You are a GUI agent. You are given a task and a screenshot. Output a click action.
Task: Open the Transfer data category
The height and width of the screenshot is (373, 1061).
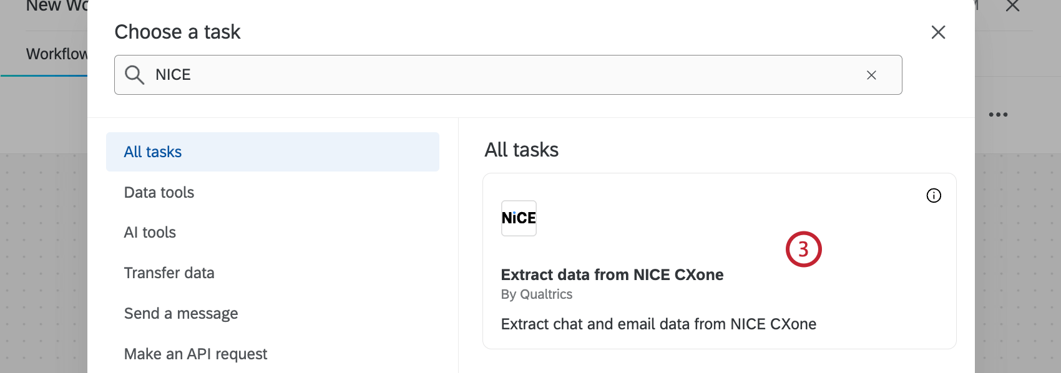pyautogui.click(x=169, y=273)
